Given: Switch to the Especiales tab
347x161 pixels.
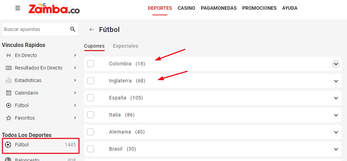Looking at the screenshot, I should coord(126,46).
